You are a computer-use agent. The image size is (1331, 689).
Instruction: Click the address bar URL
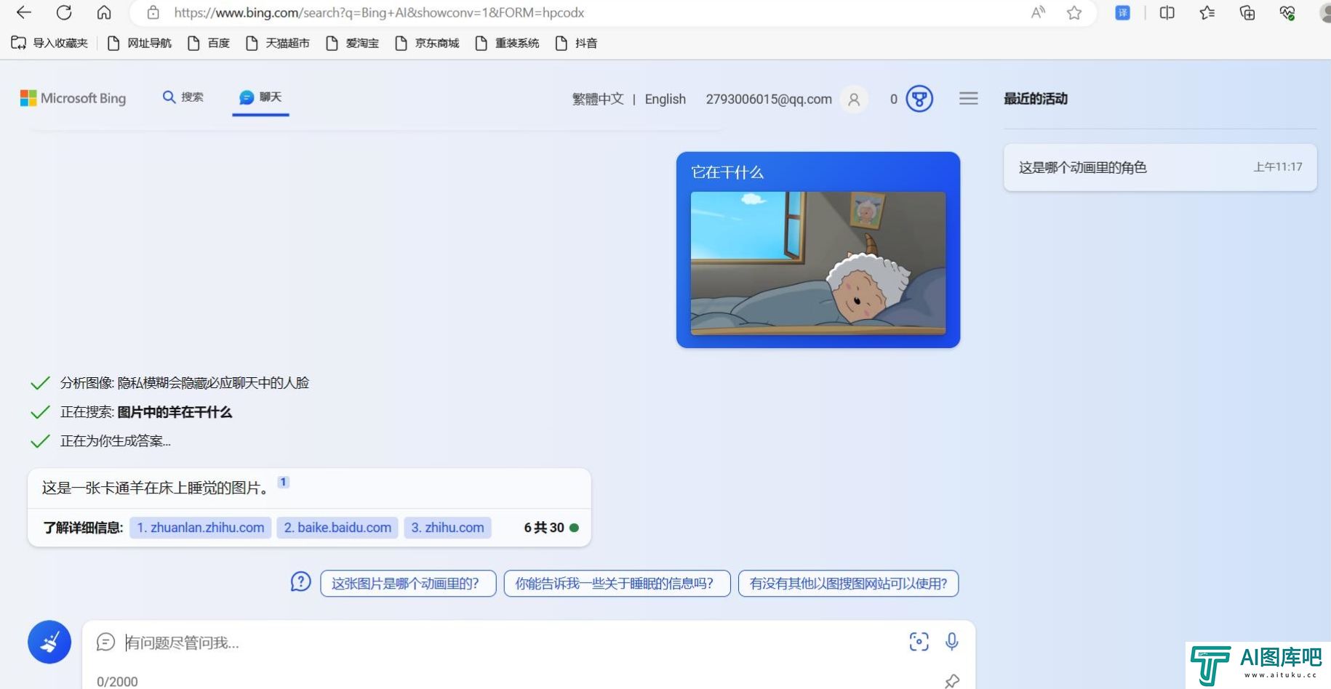[x=379, y=12]
